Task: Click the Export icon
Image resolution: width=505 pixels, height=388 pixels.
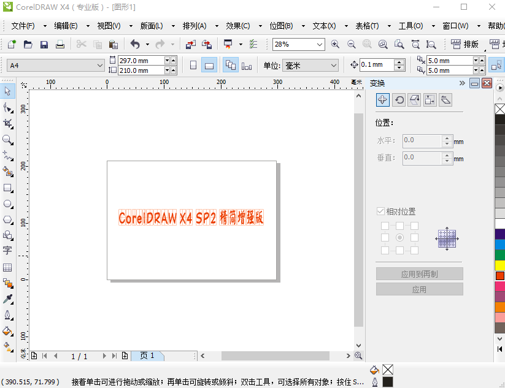Action: [207, 44]
